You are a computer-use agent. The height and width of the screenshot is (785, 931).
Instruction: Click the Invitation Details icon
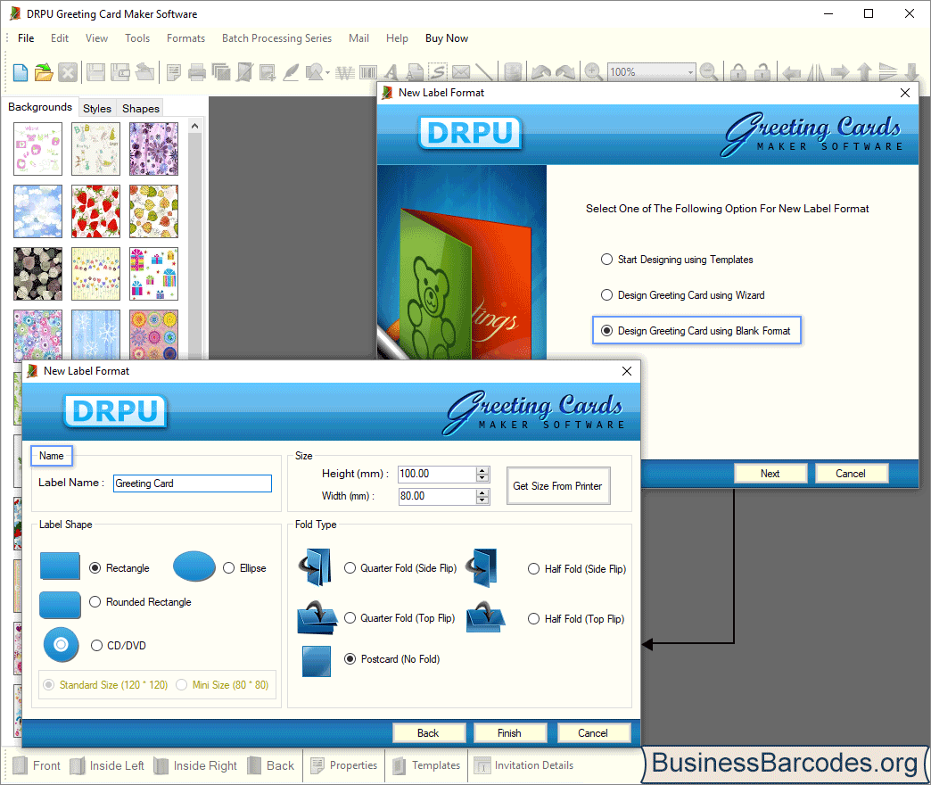[x=482, y=765]
